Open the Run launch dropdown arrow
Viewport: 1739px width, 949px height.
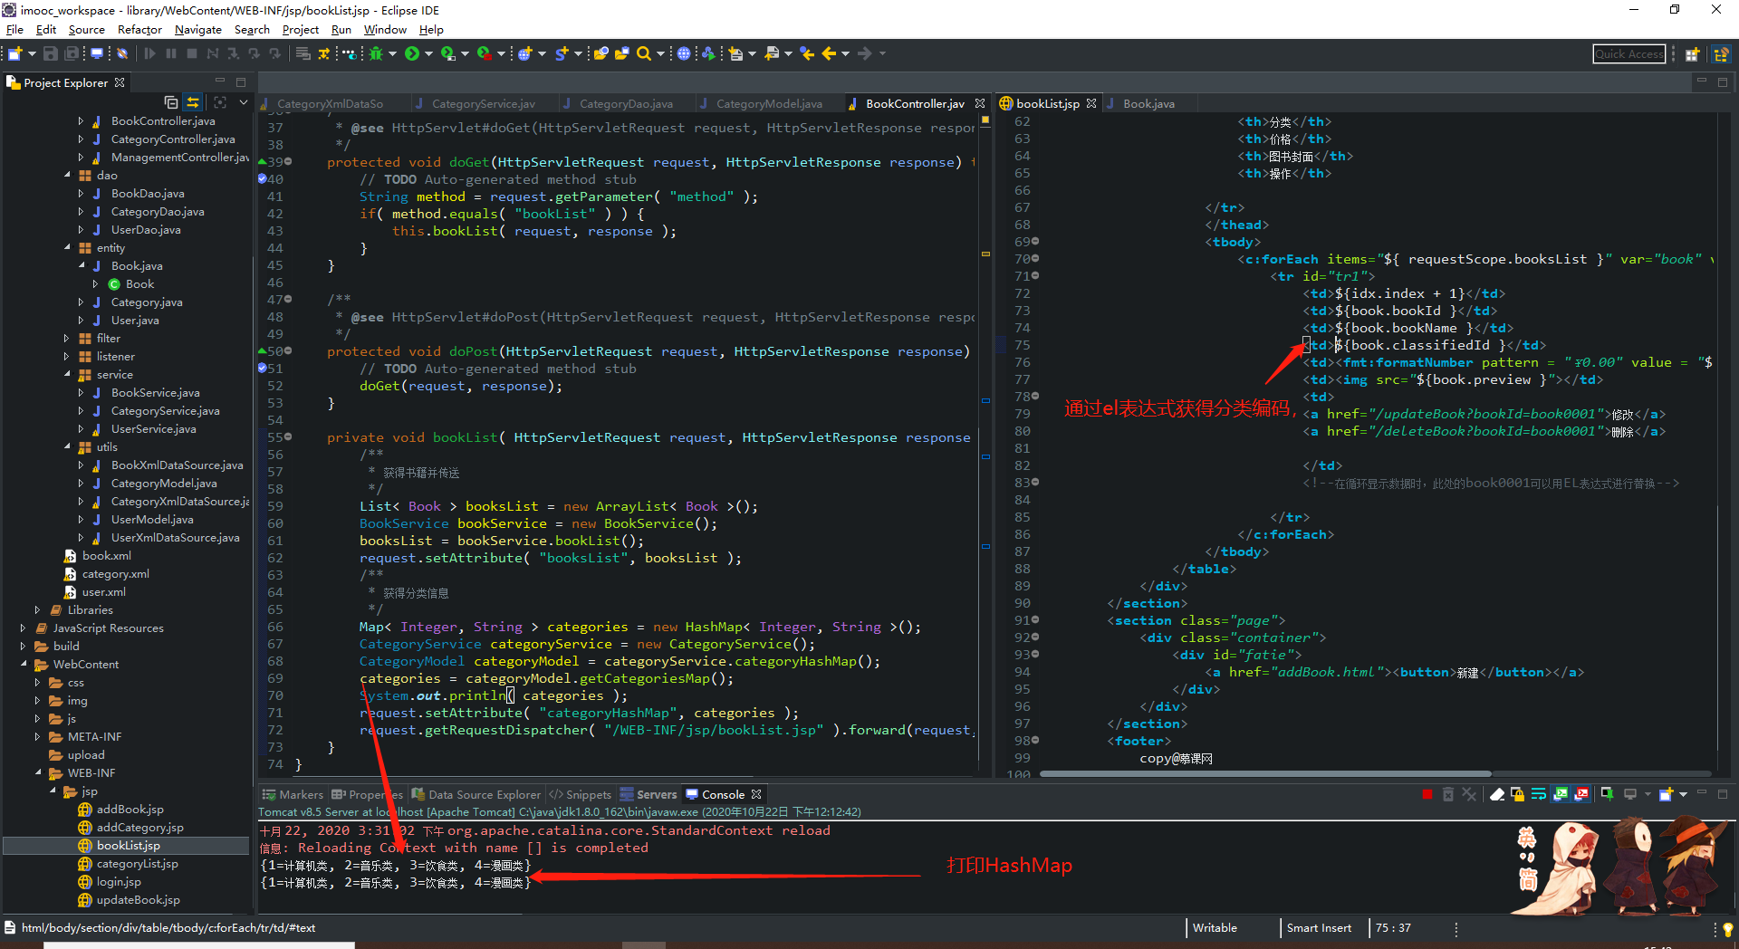point(429,54)
